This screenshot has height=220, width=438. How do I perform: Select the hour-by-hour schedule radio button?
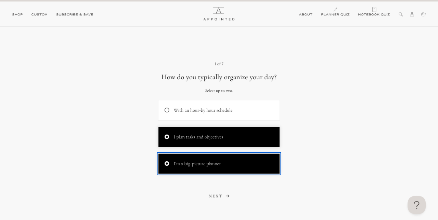point(167,110)
